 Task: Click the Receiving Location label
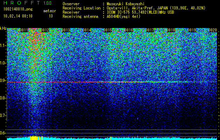point(81,8)
